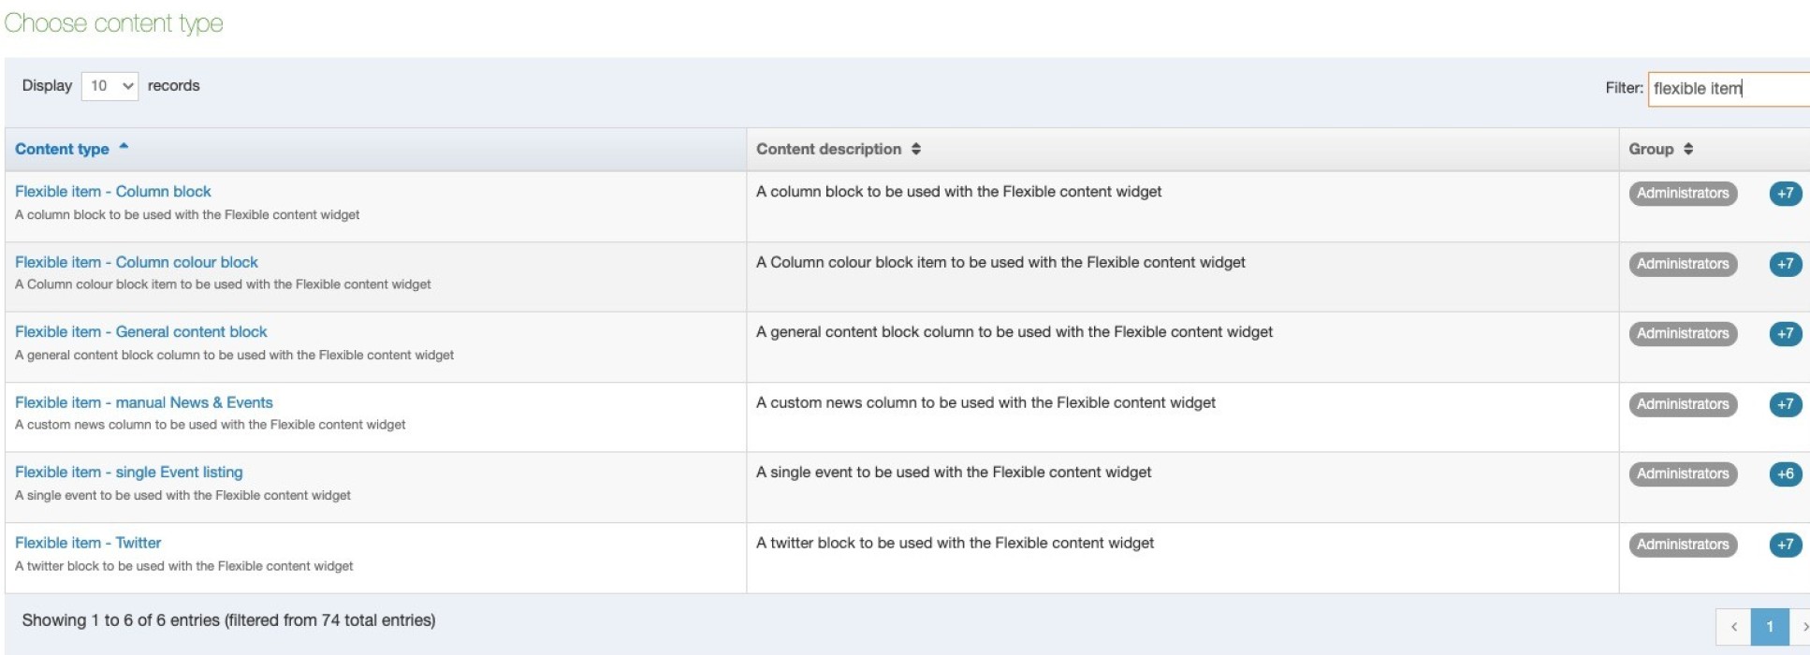This screenshot has width=1810, height=655.
Task: Show +6 groups for single Event listing
Action: click(x=1785, y=474)
